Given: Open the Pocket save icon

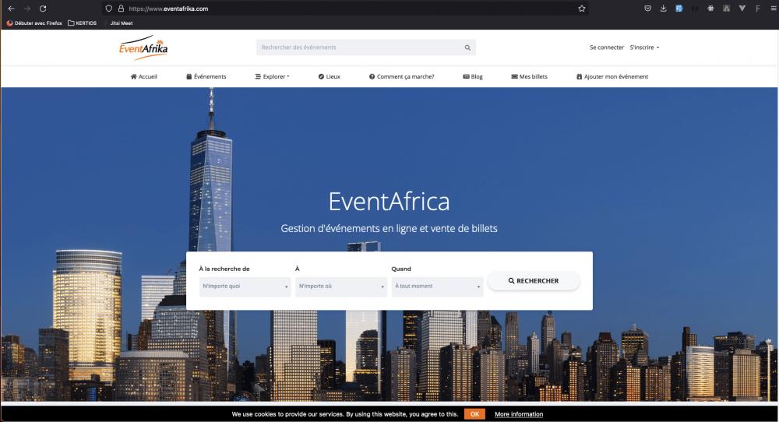Looking at the screenshot, I should [x=648, y=9].
